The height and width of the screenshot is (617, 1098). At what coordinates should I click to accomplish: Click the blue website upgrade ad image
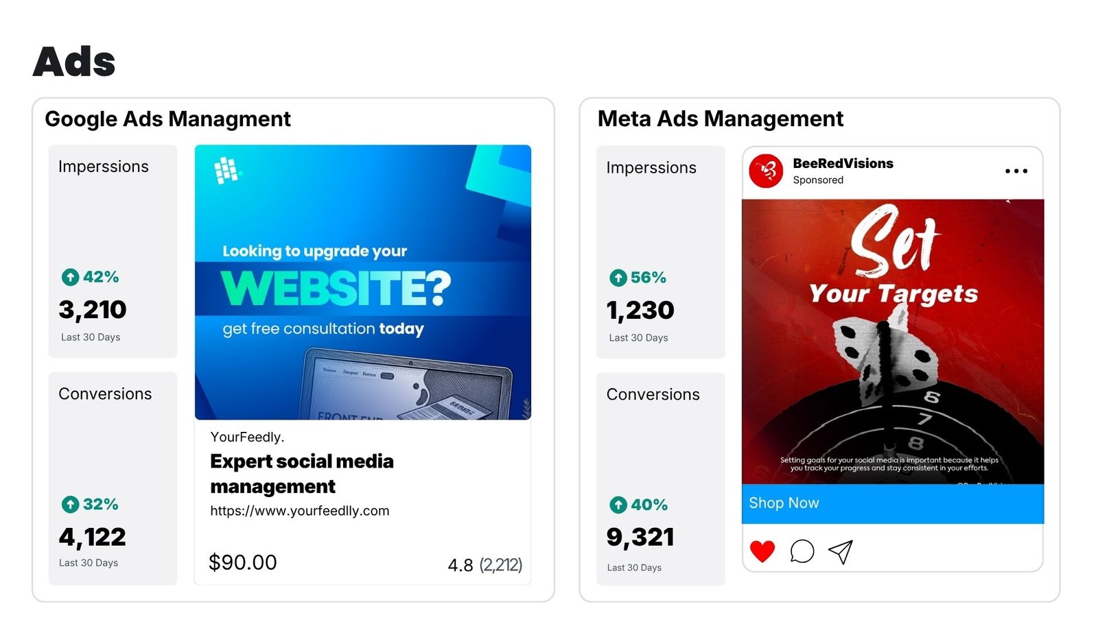click(363, 282)
